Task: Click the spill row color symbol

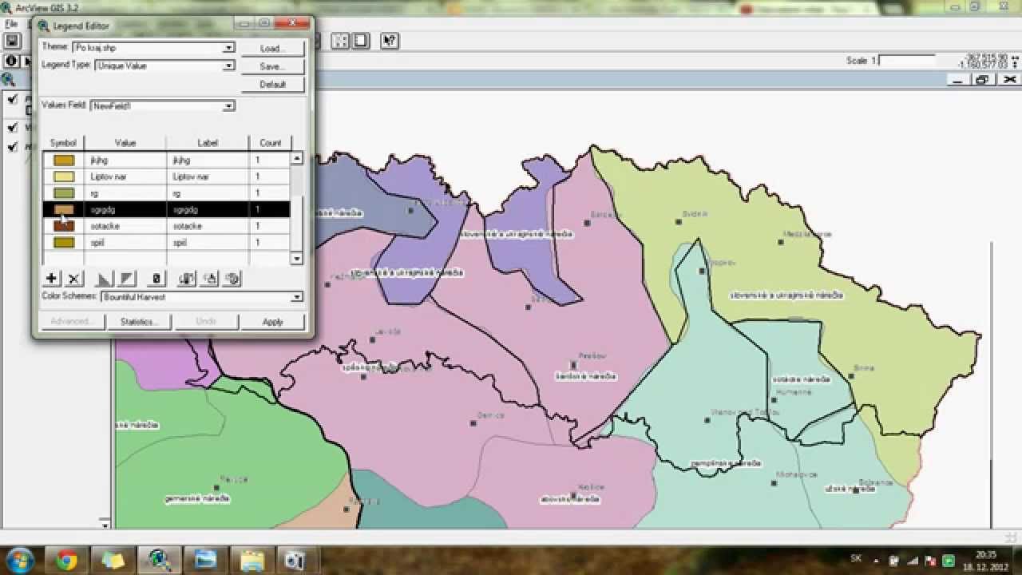Action: (64, 242)
